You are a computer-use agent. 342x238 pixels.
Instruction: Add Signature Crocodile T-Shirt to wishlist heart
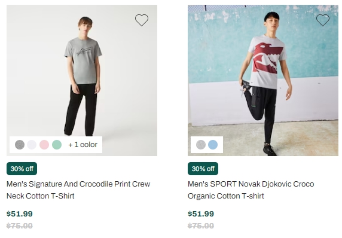(x=142, y=20)
